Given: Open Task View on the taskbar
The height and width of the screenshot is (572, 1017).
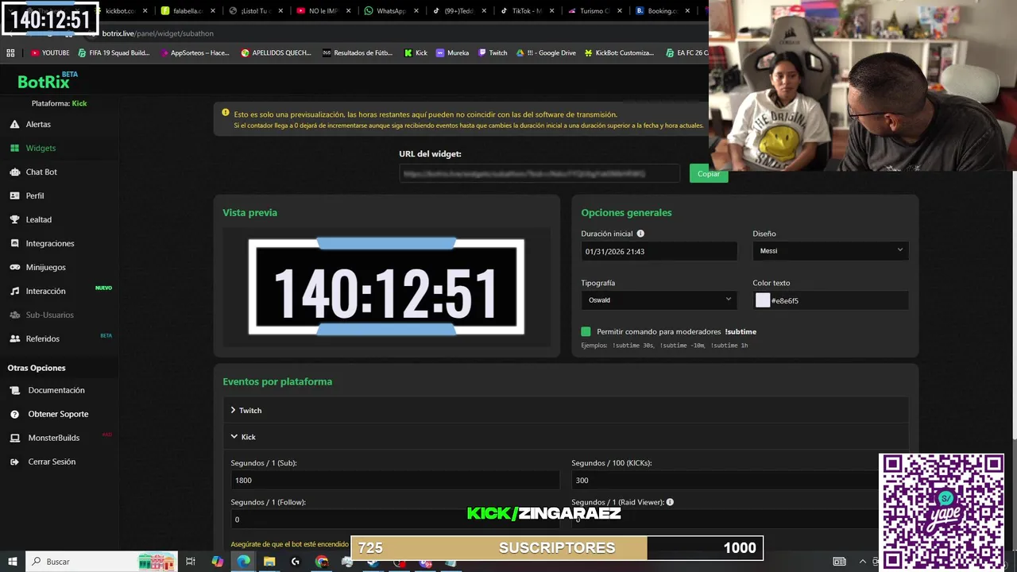Looking at the screenshot, I should click(x=191, y=562).
